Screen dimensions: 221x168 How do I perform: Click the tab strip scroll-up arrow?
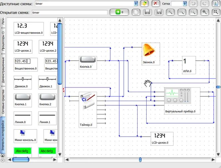pos(3,156)
